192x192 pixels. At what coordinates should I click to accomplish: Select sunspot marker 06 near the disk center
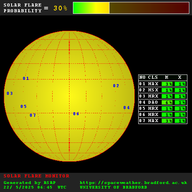click(x=76, y=114)
